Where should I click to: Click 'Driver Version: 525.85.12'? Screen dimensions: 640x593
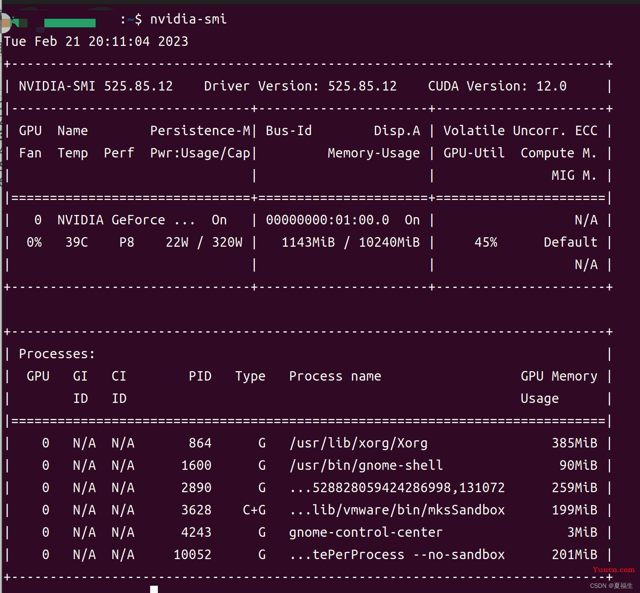[x=300, y=86]
